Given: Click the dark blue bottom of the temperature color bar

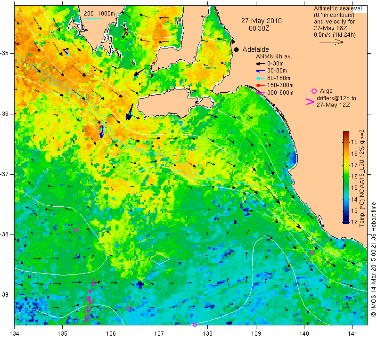Looking at the screenshot, I should click(346, 221).
